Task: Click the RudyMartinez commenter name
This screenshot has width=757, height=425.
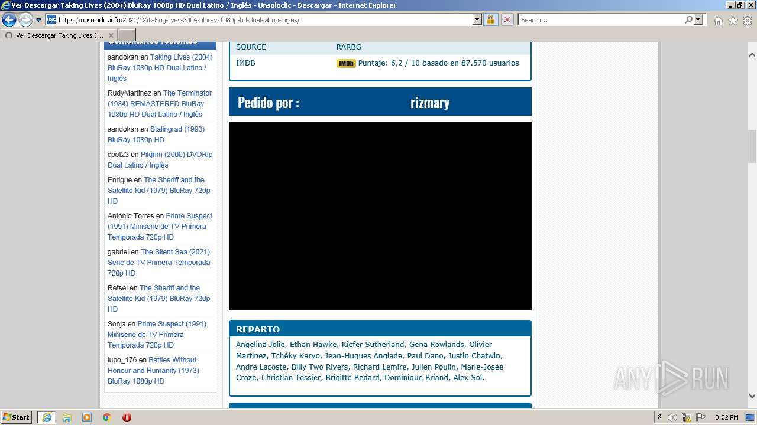Action: tap(129, 93)
